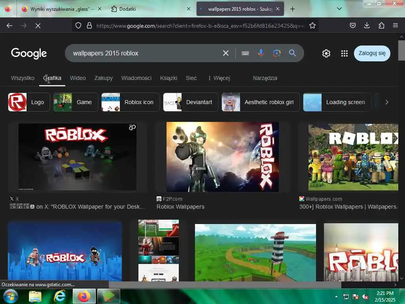Open the dark ROBLOX wallpaper from X
This screenshot has height=304, width=405.
coord(78,157)
